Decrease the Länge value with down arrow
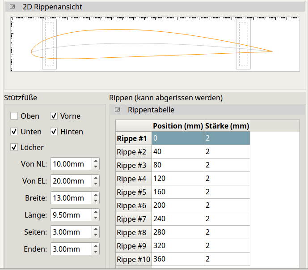The width and height of the screenshot is (308, 270). coord(95,218)
